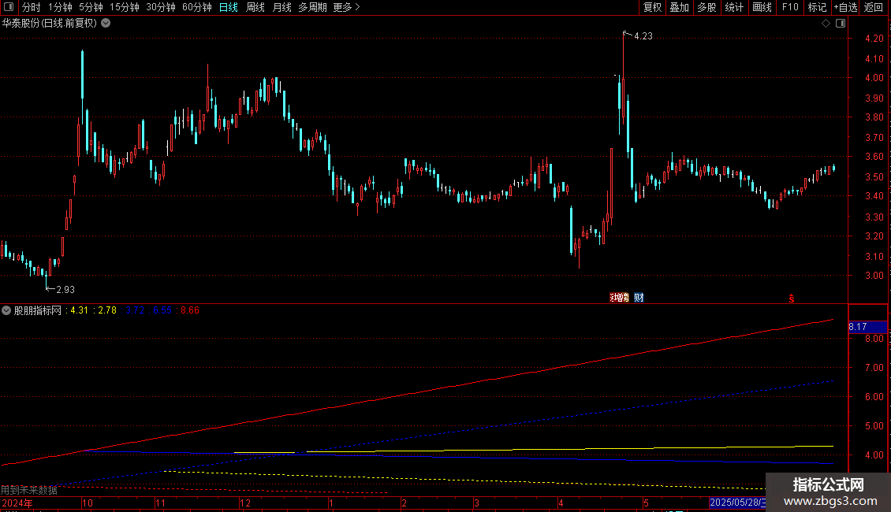The width and height of the screenshot is (891, 512).
Task: Click indicator value 4.31
Action: [79, 310]
